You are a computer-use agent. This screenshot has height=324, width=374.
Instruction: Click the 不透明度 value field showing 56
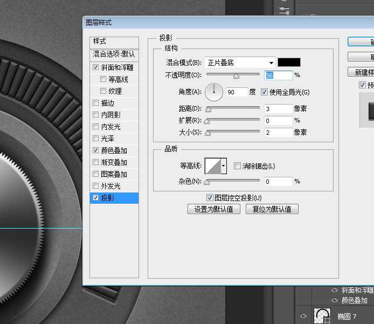coord(278,75)
